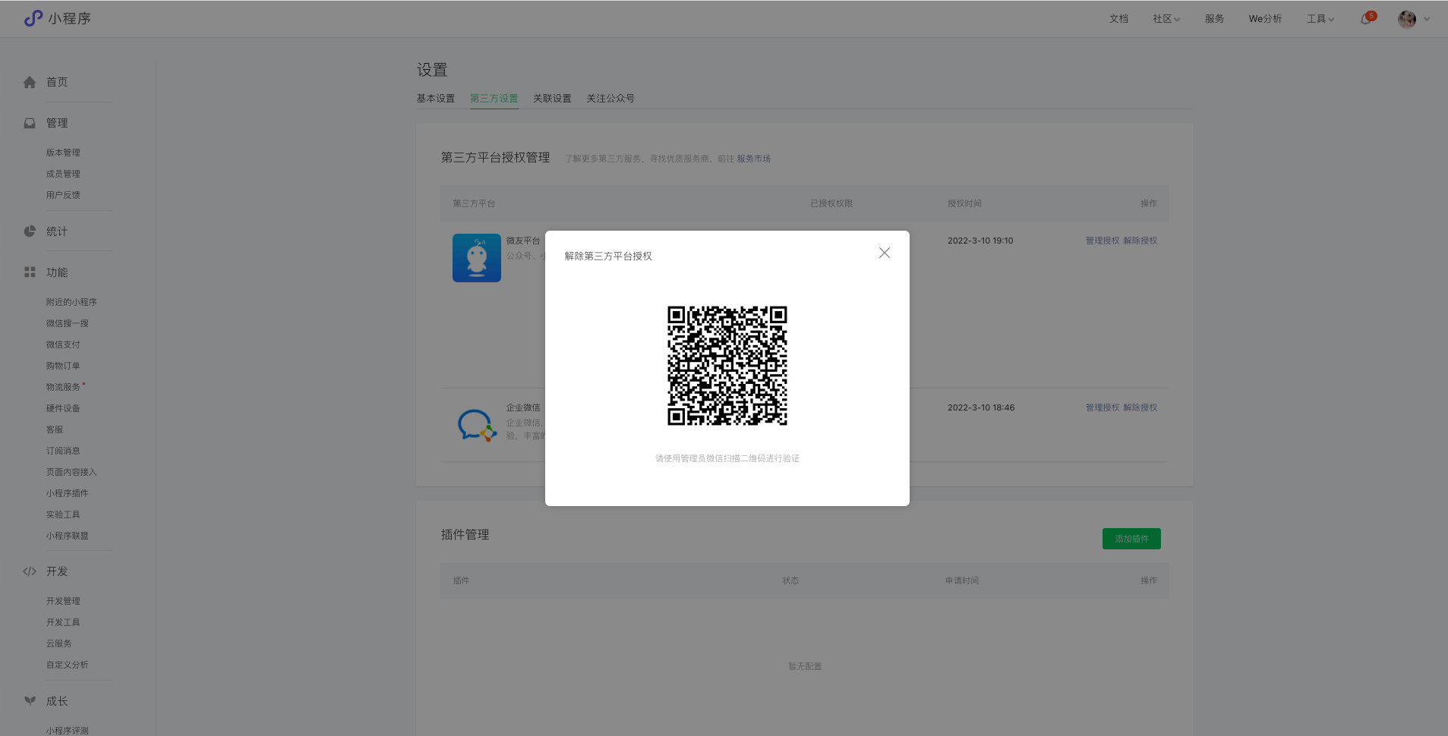Viewport: 1448px width, 736px height.
Task: Open the 工具 dropdown menu
Action: (x=1320, y=19)
